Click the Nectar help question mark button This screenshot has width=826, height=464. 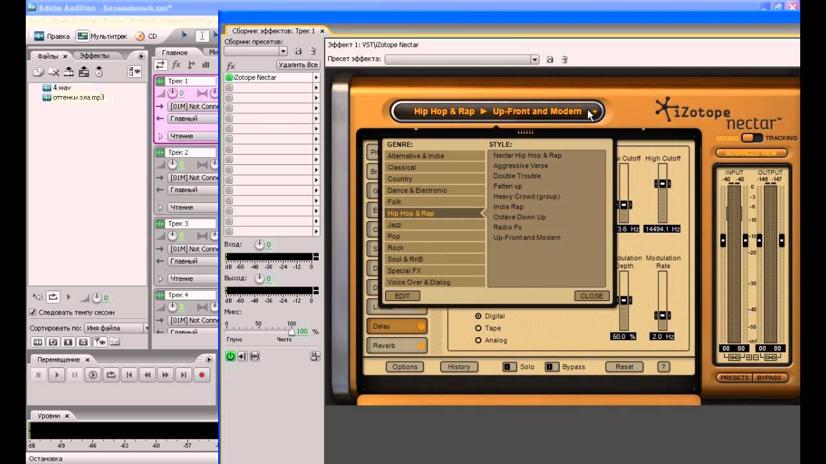click(x=663, y=367)
